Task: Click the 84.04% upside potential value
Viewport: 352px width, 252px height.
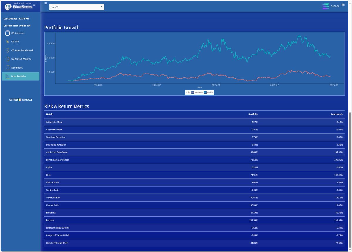Action: point(254,243)
